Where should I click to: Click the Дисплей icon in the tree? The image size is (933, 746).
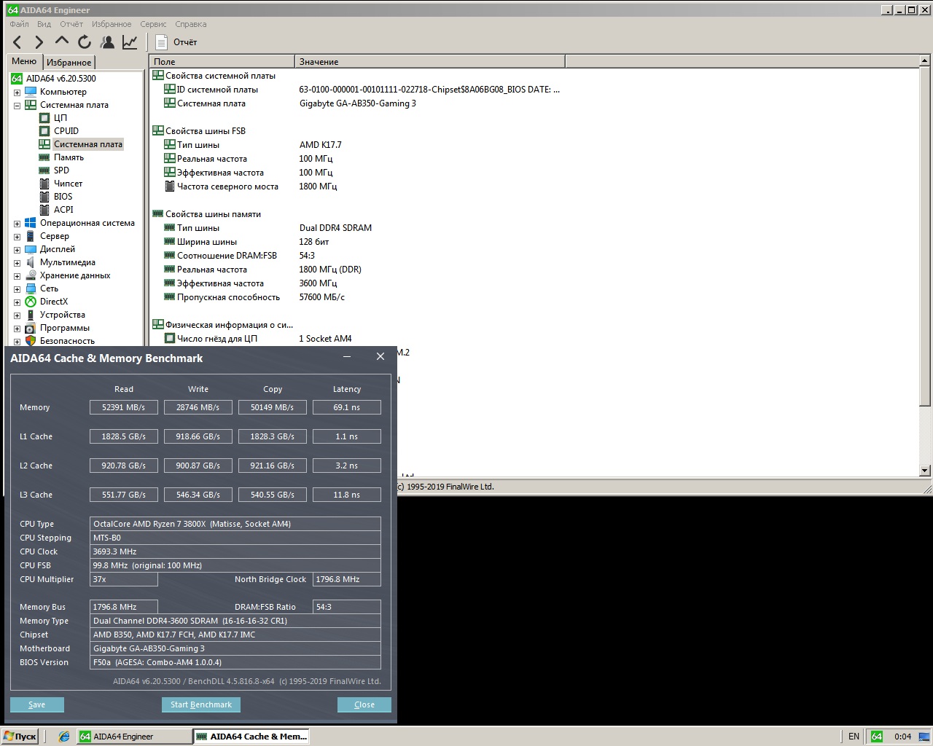(31, 249)
